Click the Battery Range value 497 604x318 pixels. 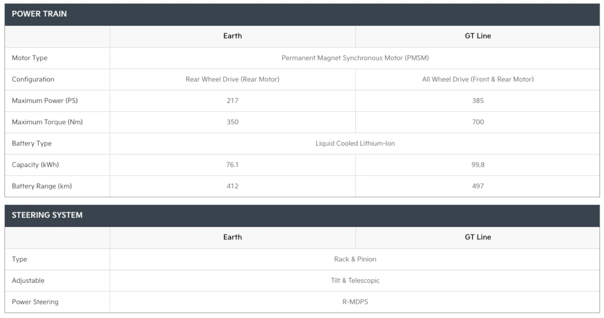coord(478,186)
